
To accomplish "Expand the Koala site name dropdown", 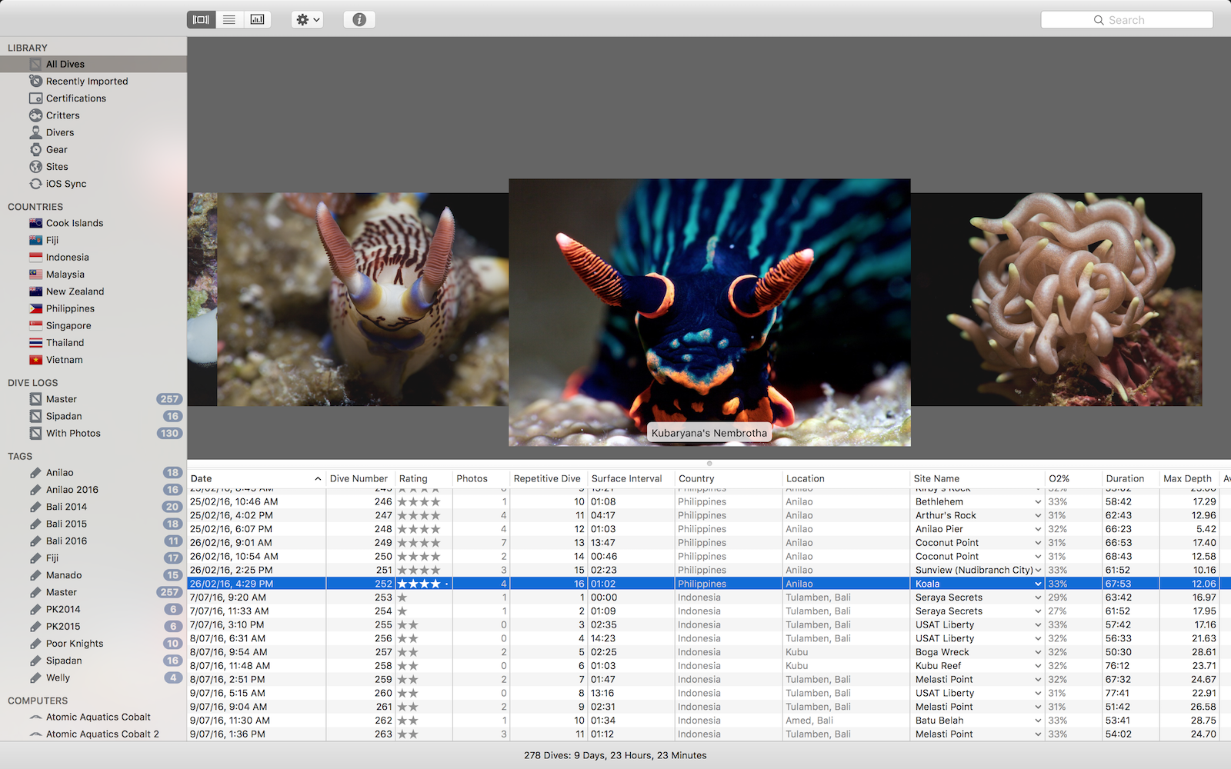I will click(x=1038, y=584).
